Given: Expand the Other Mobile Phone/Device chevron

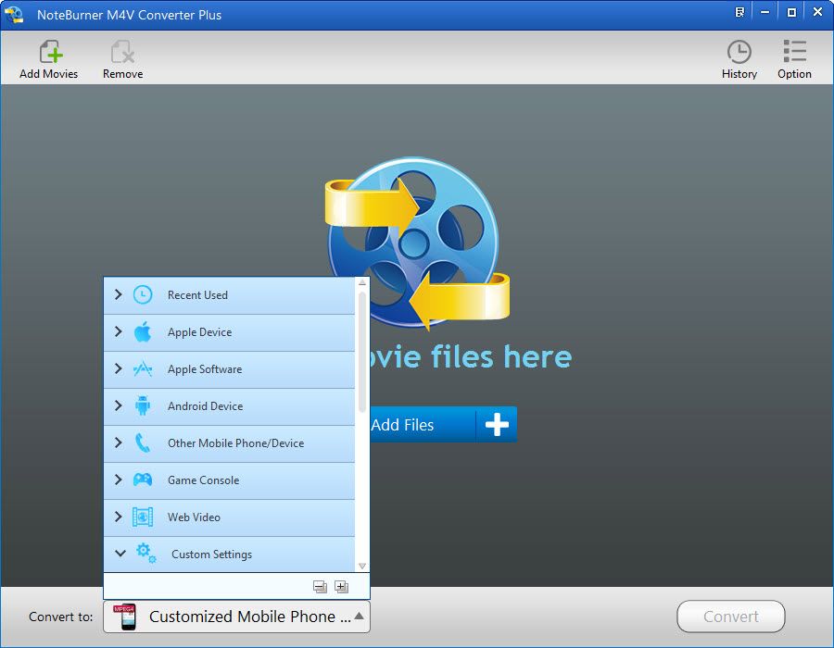Looking at the screenshot, I should (119, 442).
